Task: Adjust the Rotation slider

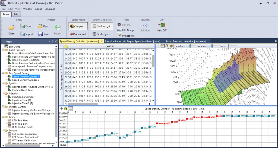Action: [212, 46]
